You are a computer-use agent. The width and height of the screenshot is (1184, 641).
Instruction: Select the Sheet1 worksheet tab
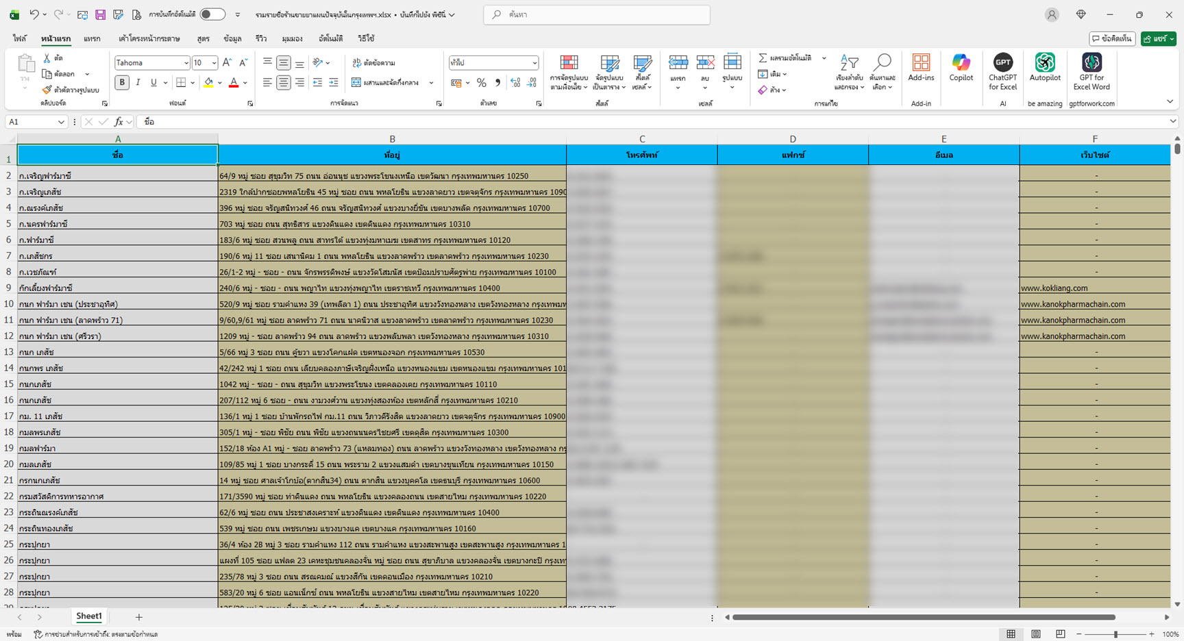89,616
